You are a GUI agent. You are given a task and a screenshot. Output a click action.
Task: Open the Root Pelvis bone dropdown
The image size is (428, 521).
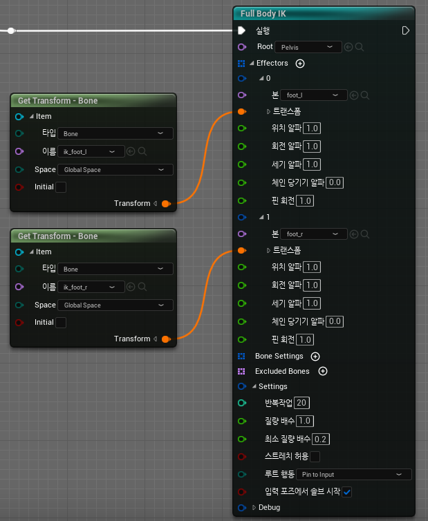tap(308, 47)
